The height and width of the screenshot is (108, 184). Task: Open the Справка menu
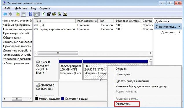point(45,8)
